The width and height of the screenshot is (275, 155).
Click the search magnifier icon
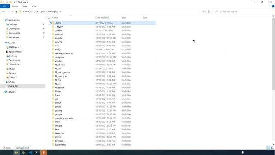[x=217, y=12]
